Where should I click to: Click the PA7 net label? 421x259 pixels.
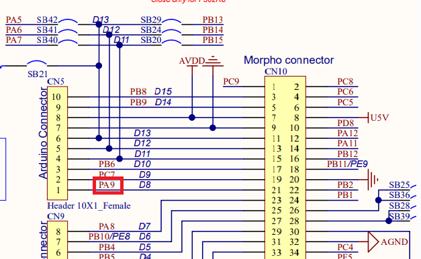(13, 40)
